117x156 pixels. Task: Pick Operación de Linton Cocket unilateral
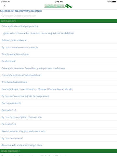(x=58, y=75)
